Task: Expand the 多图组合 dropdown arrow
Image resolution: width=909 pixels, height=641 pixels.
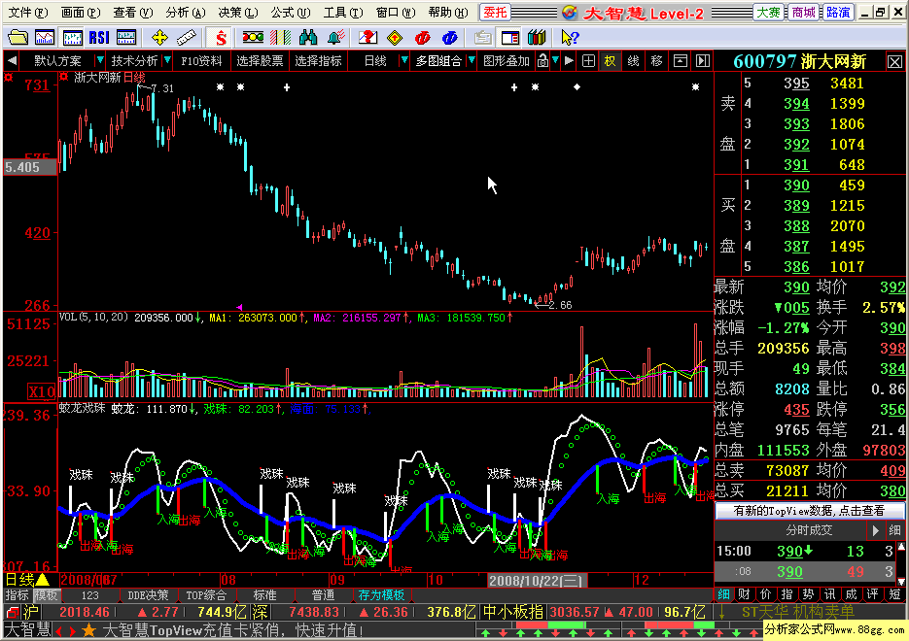Action: pos(472,60)
